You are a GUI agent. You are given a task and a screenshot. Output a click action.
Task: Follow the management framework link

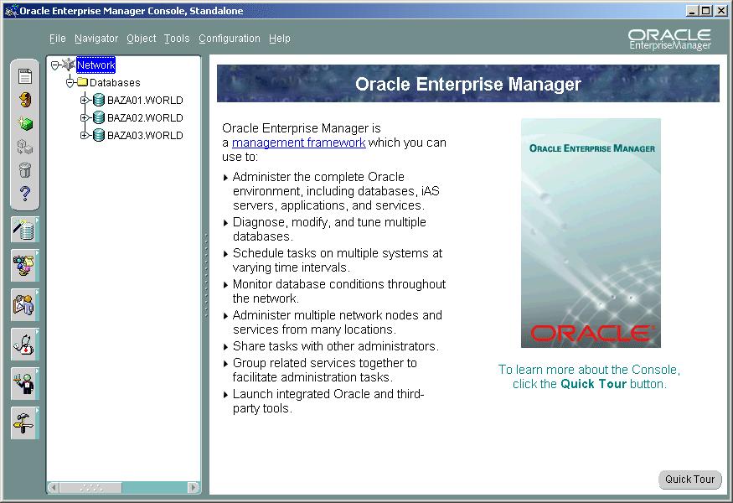tap(299, 143)
